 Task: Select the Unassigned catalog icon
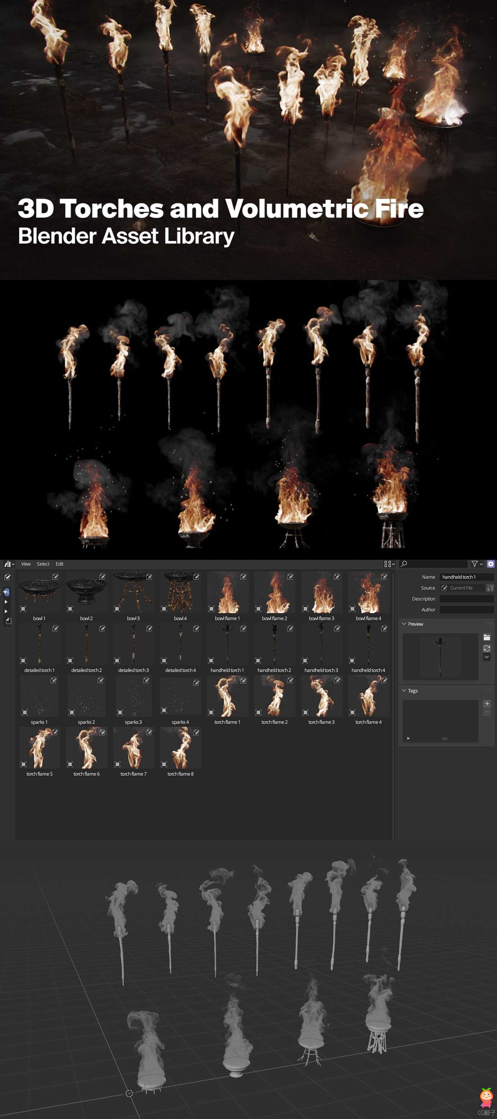[x=8, y=621]
